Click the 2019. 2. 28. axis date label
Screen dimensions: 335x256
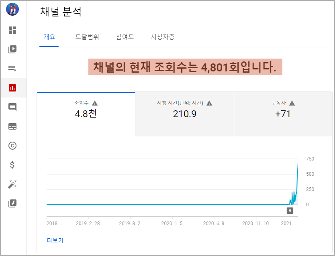pos(88,223)
